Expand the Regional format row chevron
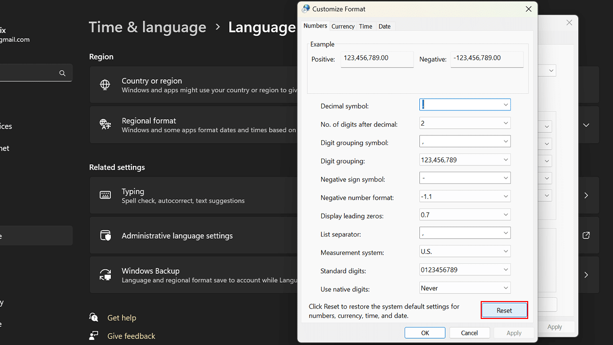The image size is (613, 345). click(586, 125)
